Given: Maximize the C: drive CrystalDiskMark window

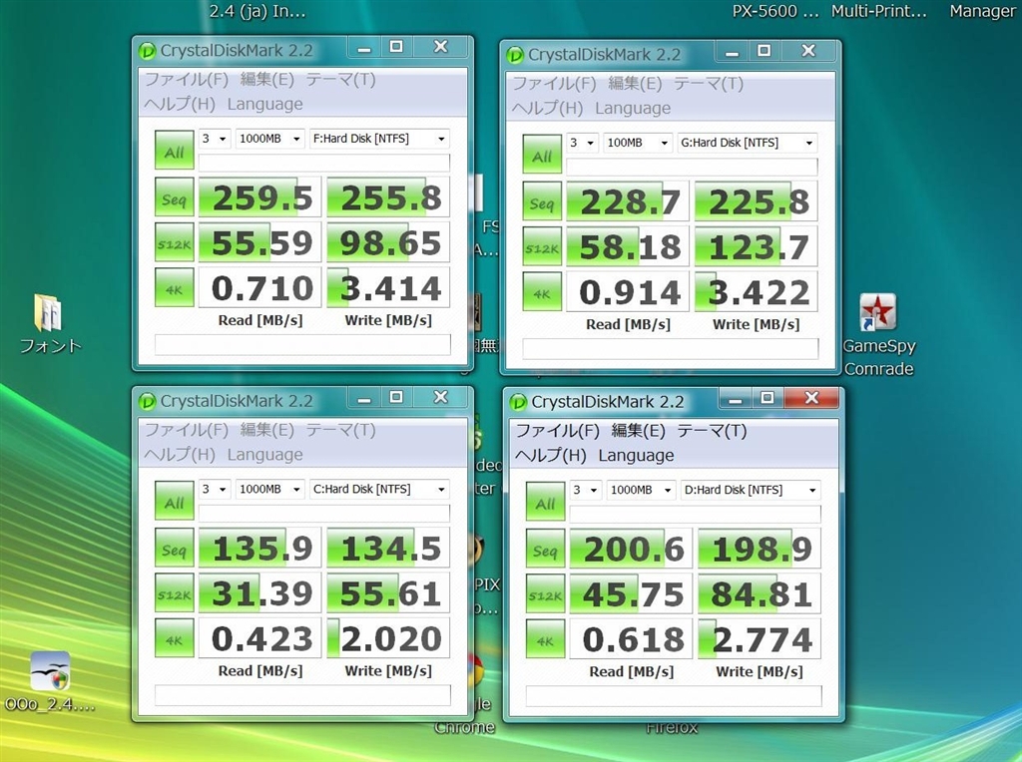Looking at the screenshot, I should pyautogui.click(x=396, y=397).
